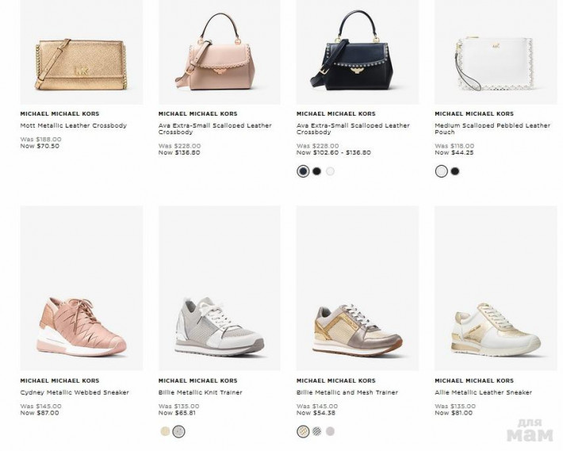Choose the gold swatch for Billie Mesh Trainer
The height and width of the screenshot is (451, 563).
click(303, 431)
